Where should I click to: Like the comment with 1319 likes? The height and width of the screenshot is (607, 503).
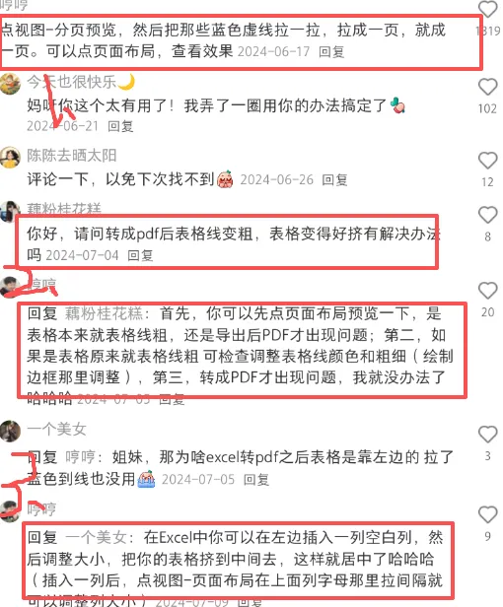point(487,9)
